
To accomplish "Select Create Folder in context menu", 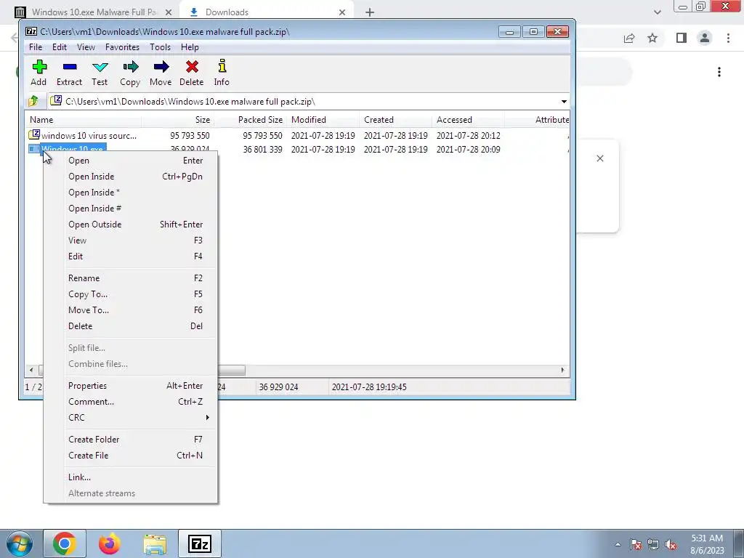I will tap(131, 440).
